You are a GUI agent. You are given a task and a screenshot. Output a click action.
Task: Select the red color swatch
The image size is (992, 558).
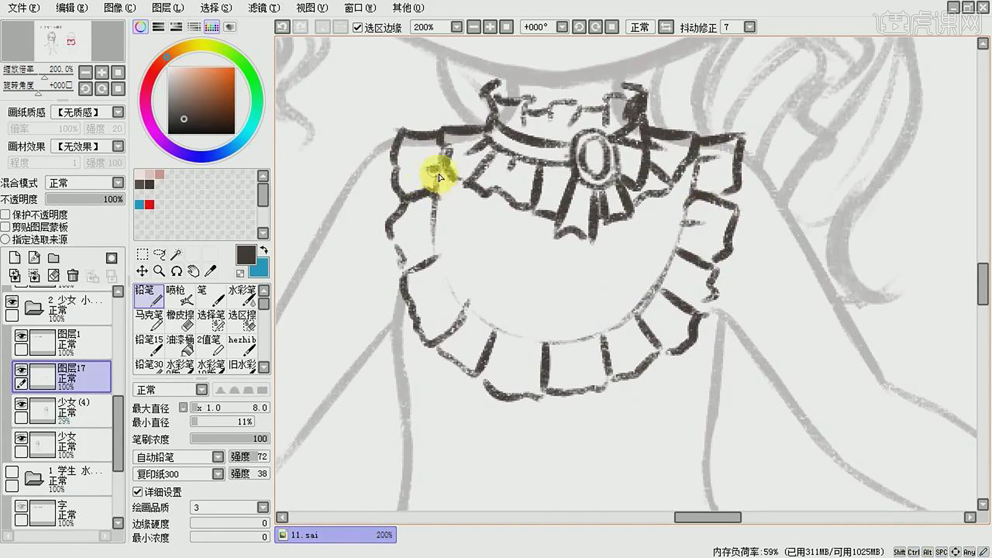click(x=150, y=205)
